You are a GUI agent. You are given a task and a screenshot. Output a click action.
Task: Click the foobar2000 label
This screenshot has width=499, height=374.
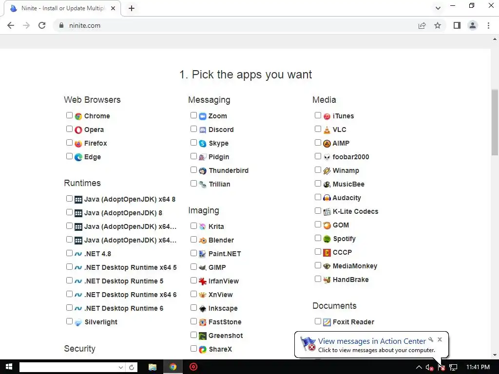351,157
